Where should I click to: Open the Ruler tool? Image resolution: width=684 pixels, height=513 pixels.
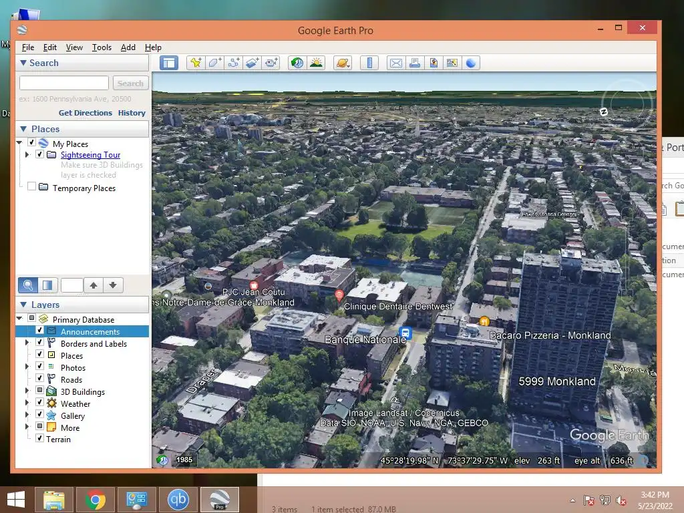369,63
